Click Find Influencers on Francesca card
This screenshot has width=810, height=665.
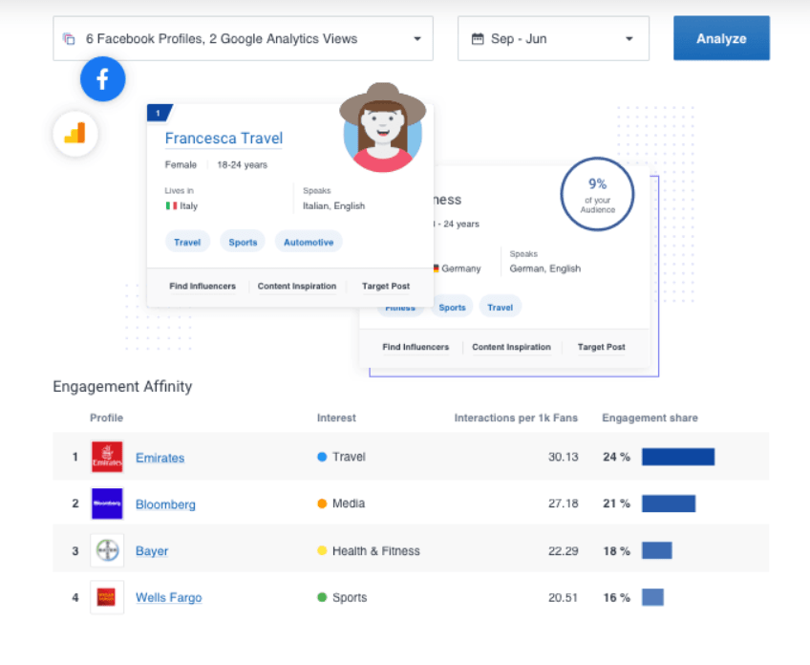point(202,286)
